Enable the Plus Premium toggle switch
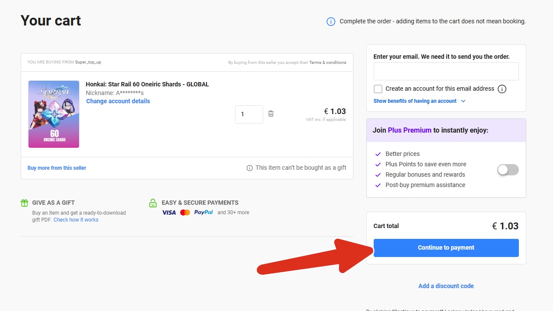The height and width of the screenshot is (311, 553). click(x=508, y=170)
